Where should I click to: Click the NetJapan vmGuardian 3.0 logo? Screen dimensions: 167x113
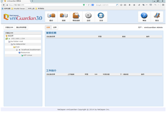(x=23, y=17)
